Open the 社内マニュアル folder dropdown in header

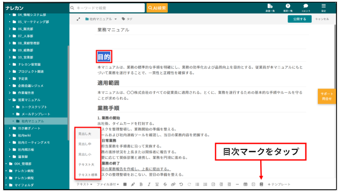[101, 19]
